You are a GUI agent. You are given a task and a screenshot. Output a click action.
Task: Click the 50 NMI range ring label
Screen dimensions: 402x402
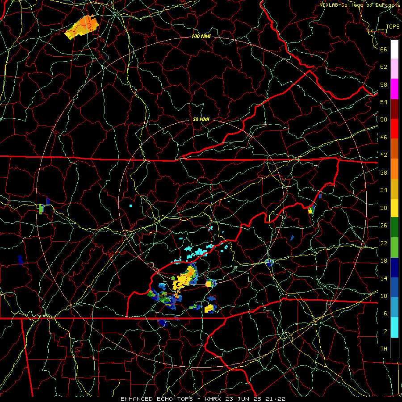tap(201, 119)
